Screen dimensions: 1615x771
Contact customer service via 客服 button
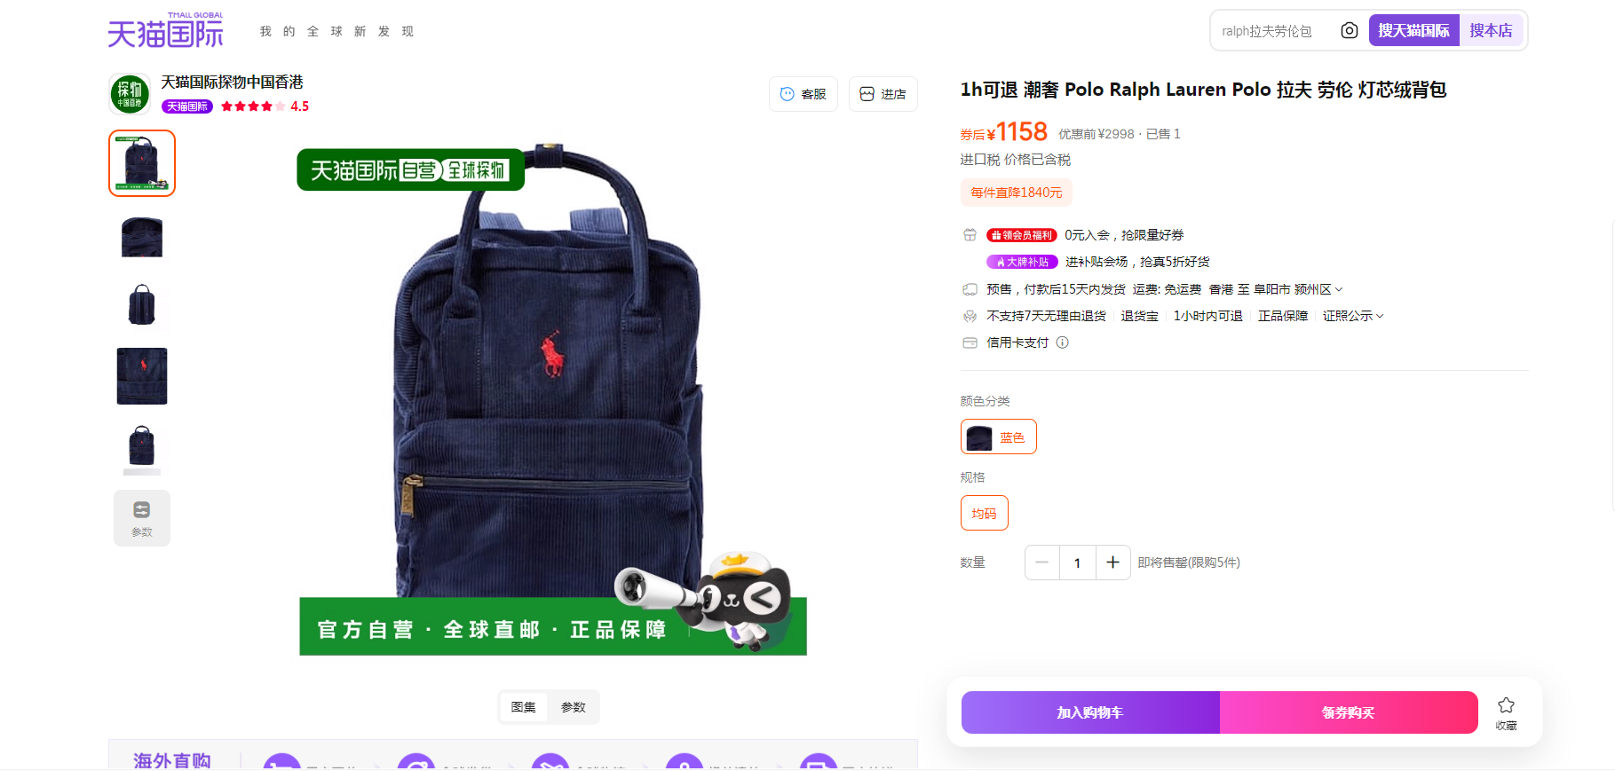[803, 94]
